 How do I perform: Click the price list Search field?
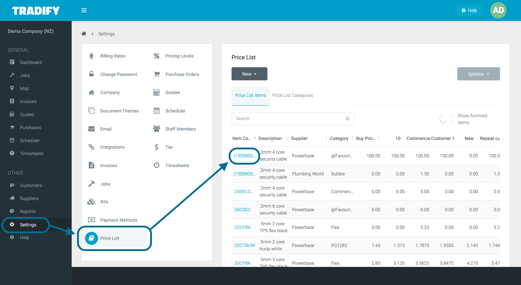[288, 119]
